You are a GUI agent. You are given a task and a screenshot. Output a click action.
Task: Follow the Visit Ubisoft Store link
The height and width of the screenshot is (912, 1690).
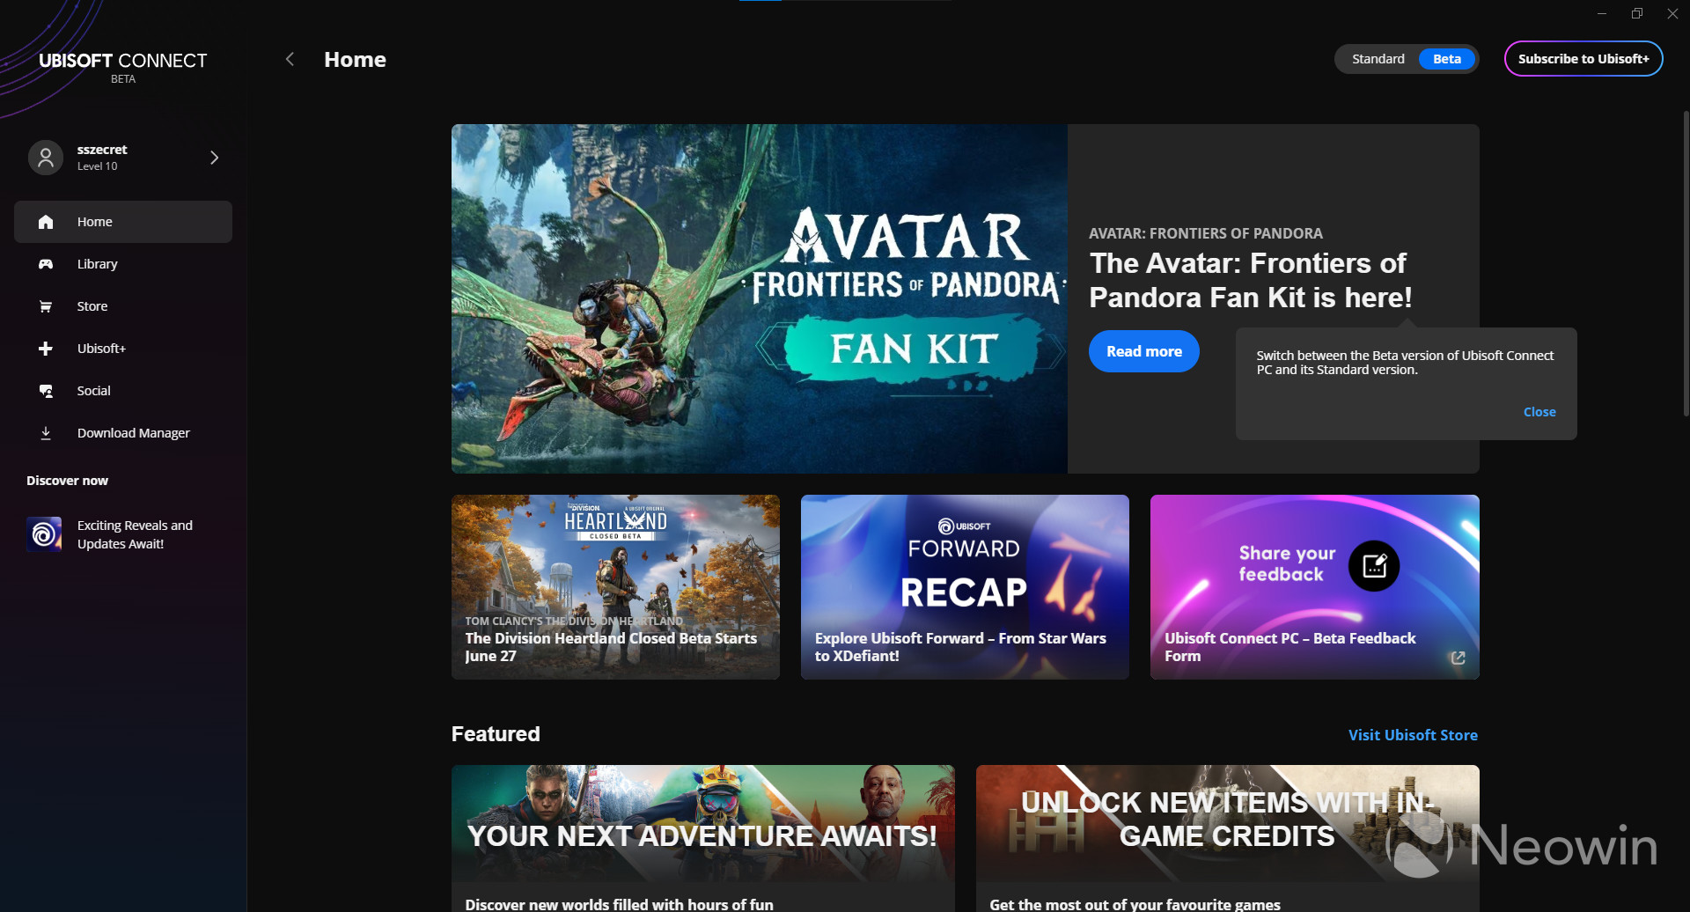point(1412,734)
